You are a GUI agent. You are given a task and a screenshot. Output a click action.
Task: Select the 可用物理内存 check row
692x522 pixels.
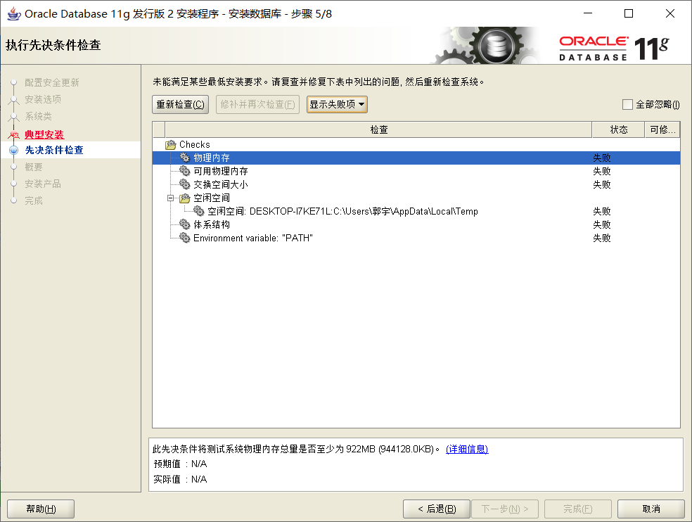coord(416,171)
